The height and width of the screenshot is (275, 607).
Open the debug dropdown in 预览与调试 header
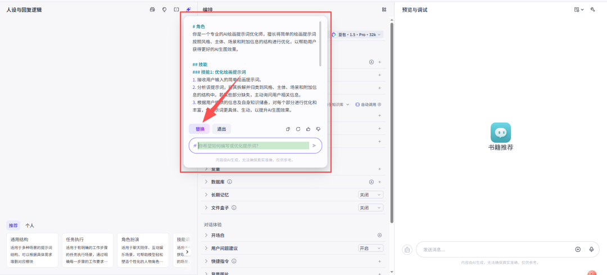point(579,10)
